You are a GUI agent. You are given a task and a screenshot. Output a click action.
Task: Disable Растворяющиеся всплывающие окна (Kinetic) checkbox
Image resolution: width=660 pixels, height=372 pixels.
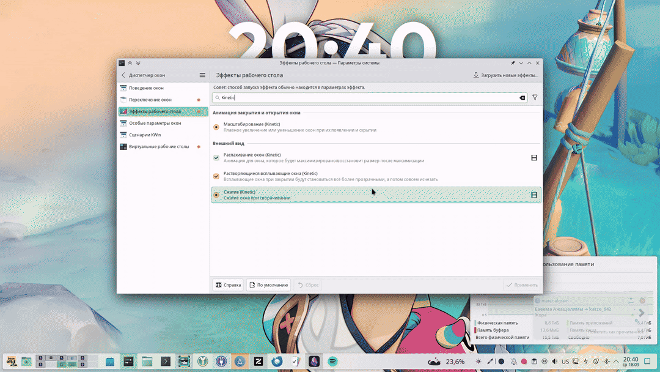(216, 176)
